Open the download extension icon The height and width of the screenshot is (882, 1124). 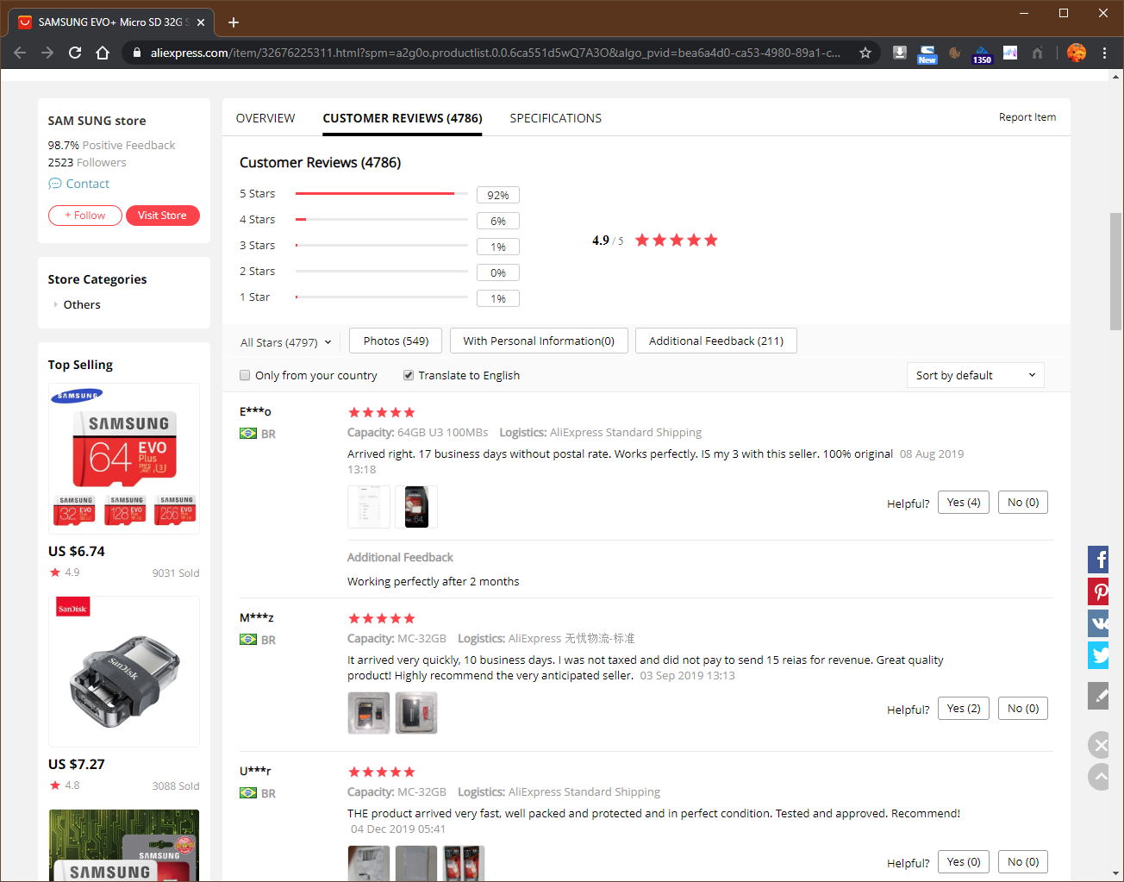[x=899, y=53]
